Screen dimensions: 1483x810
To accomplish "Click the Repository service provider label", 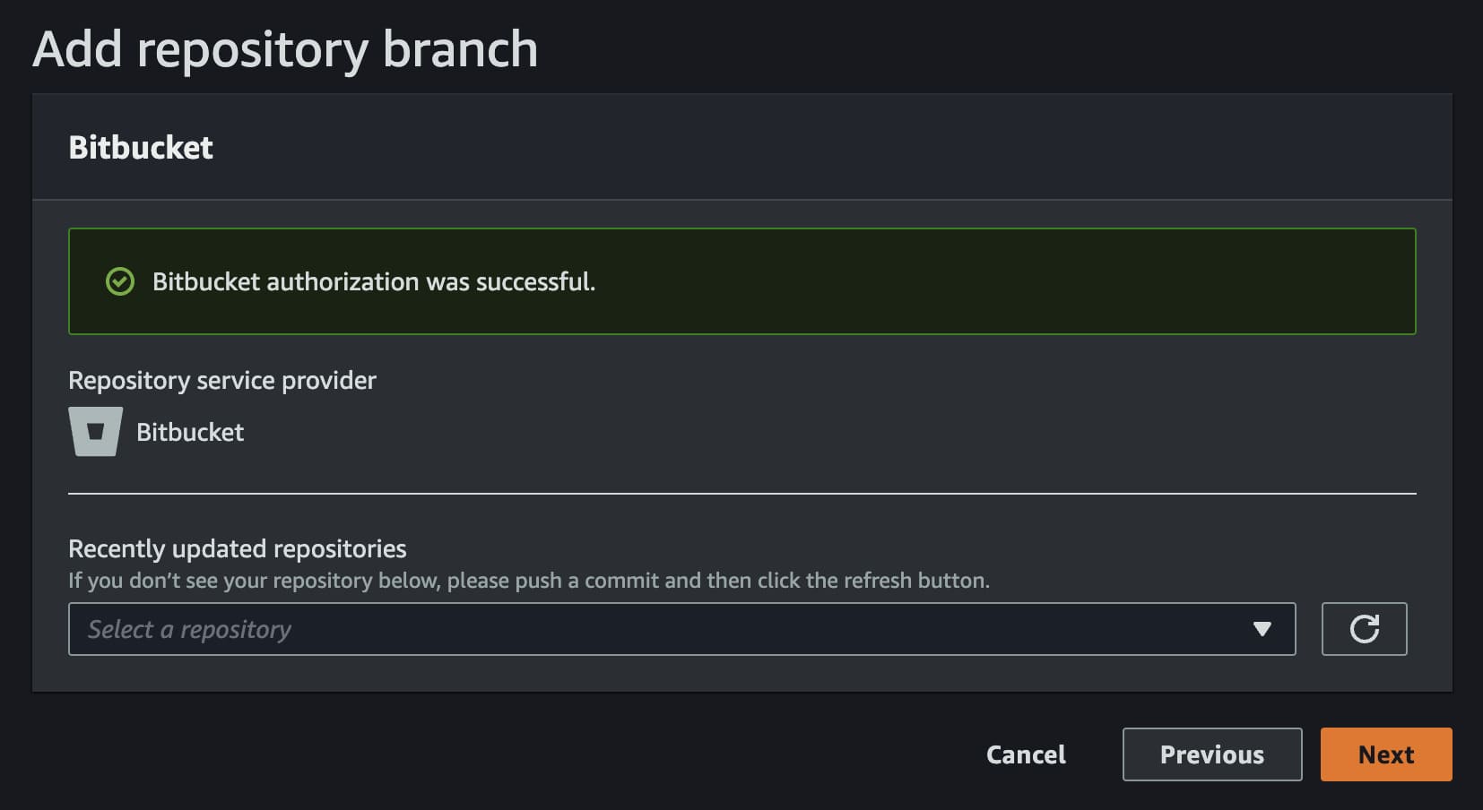I will [x=222, y=380].
